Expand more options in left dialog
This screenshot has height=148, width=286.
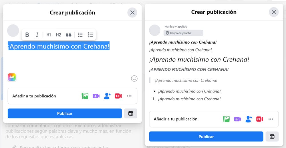coord(129,96)
